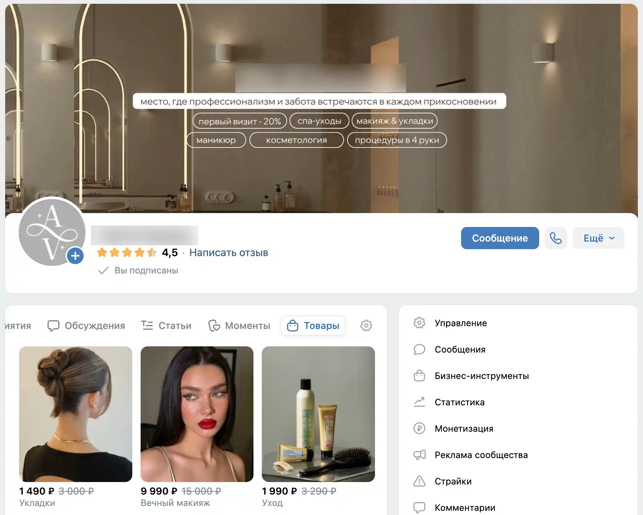This screenshot has width=643, height=515.
Task: Open the Уход product photo
Action: 318,414
